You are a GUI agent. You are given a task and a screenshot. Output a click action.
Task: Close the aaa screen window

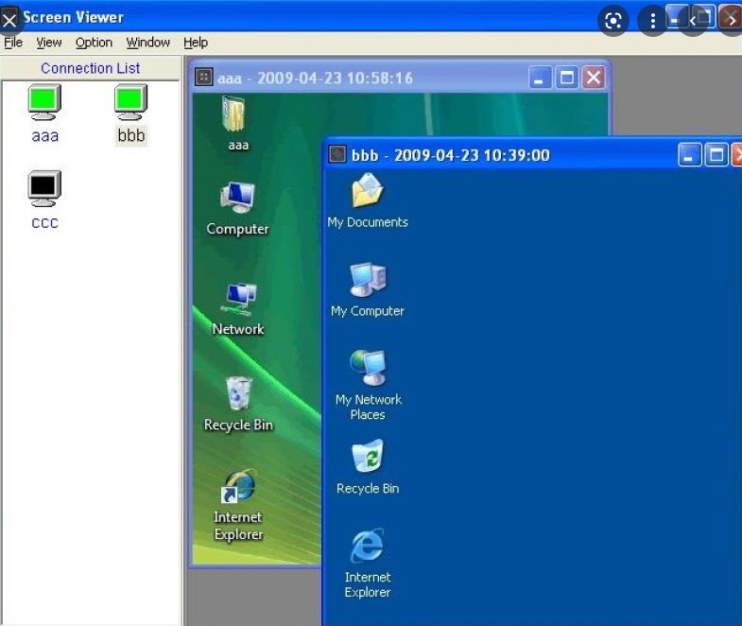tap(594, 78)
